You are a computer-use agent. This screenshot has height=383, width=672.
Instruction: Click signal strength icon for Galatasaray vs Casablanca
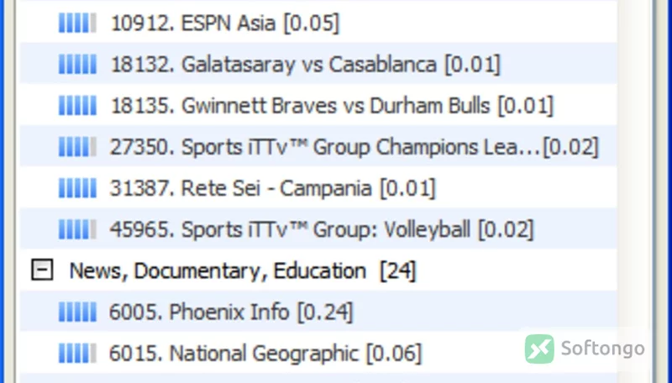coord(77,65)
